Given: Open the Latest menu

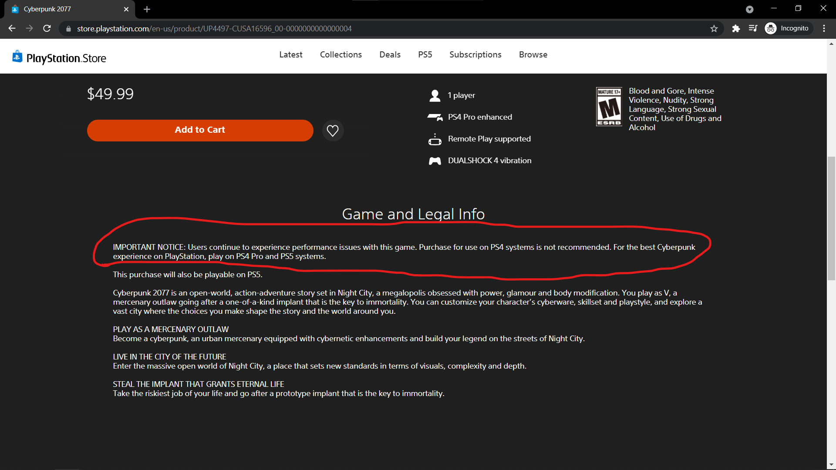Looking at the screenshot, I should tap(291, 55).
